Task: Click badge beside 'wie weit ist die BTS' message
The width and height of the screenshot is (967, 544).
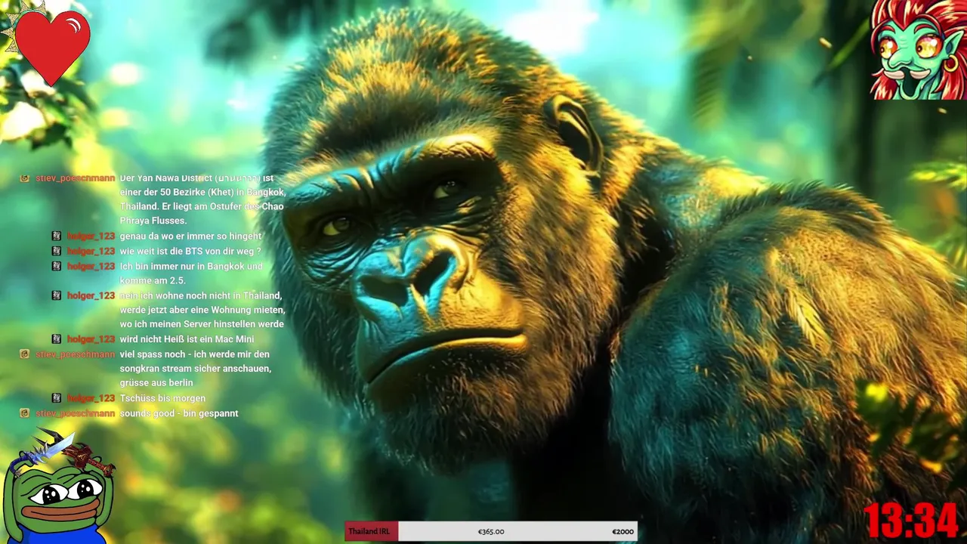Action: (x=56, y=251)
